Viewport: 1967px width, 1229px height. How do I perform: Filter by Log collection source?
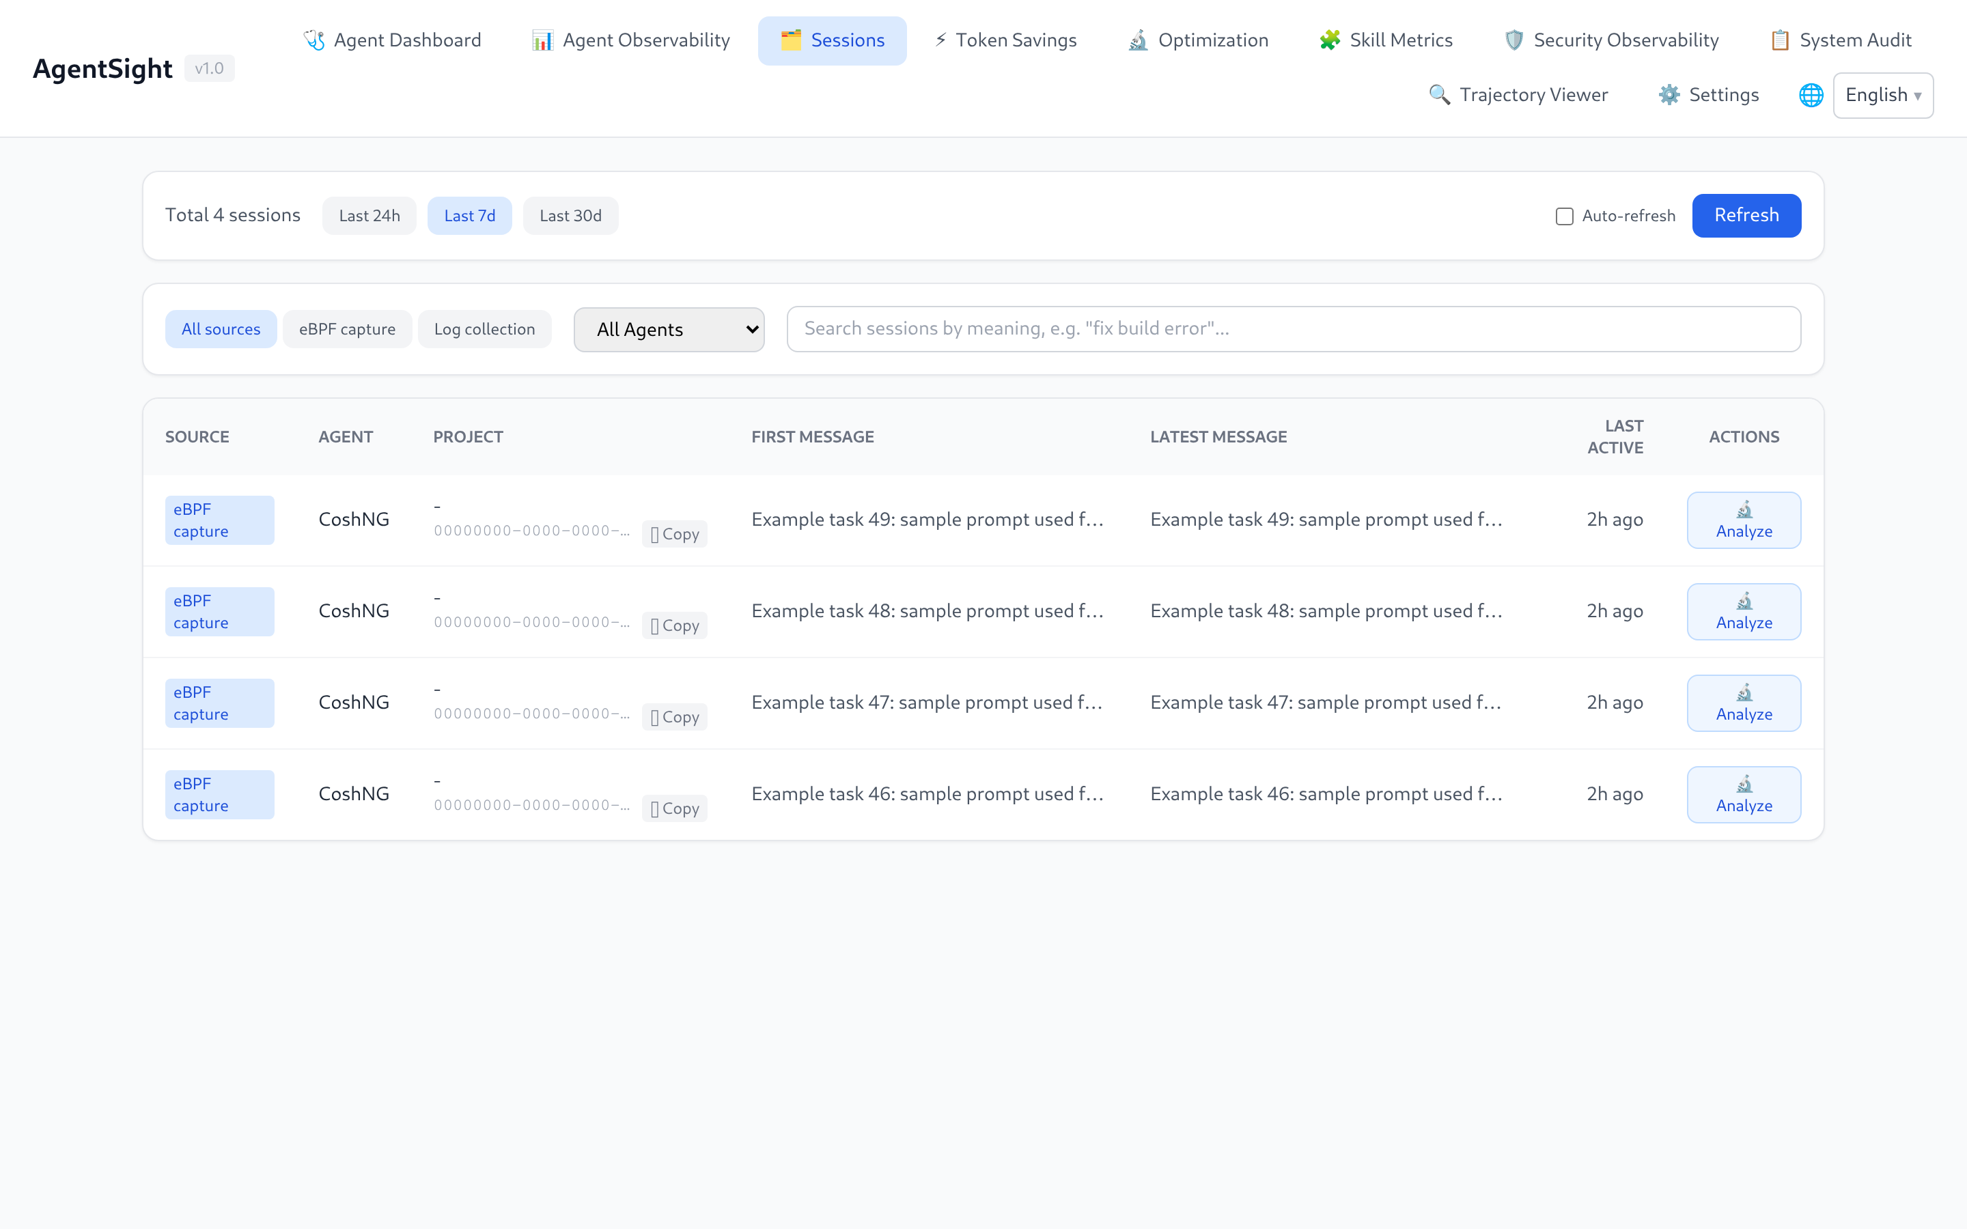click(484, 329)
